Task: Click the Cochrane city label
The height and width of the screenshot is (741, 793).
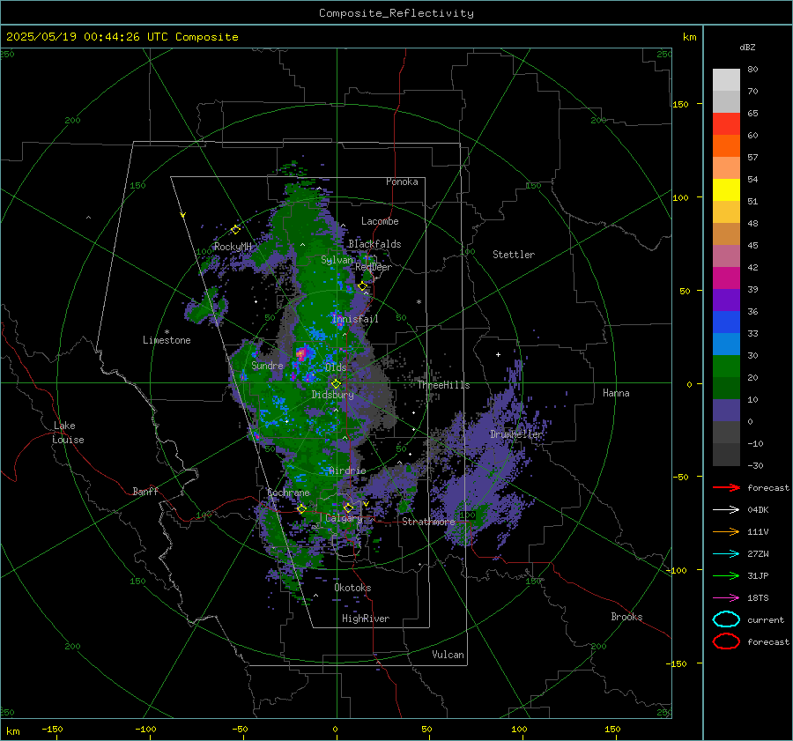Action: click(x=288, y=493)
